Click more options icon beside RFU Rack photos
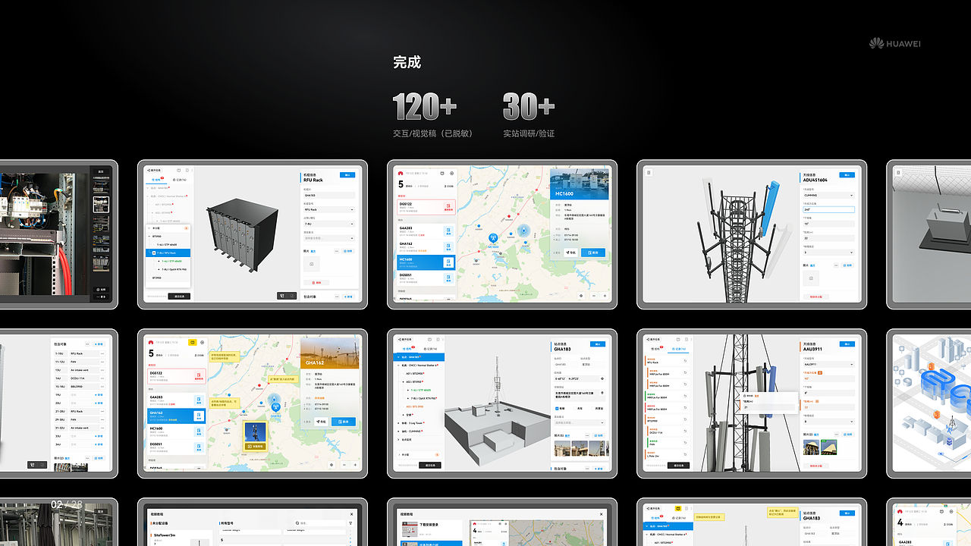Viewport: 971px width, 546px height. pos(337,251)
